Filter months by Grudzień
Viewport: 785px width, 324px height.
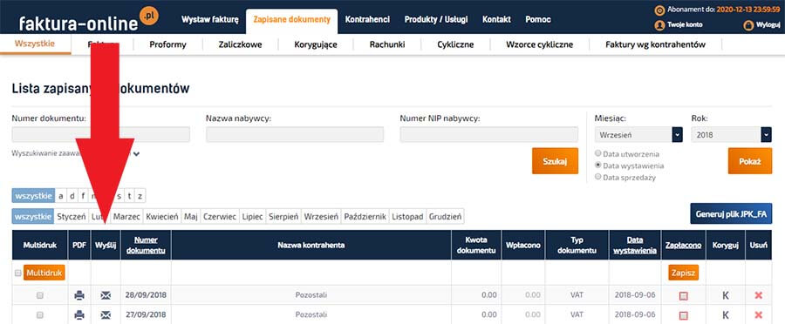coord(445,217)
